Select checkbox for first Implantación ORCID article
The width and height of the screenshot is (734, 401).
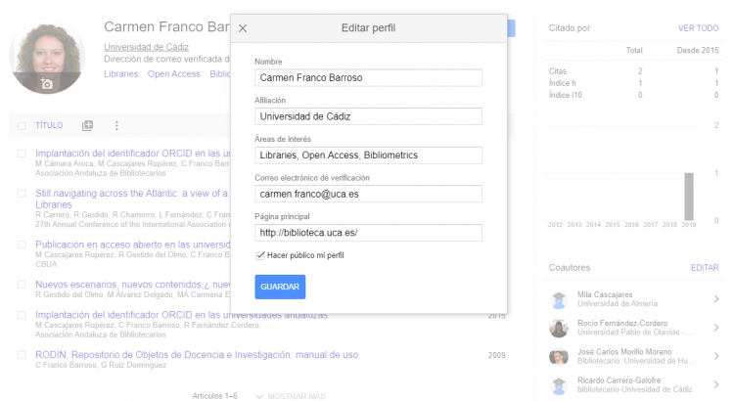coord(22,154)
